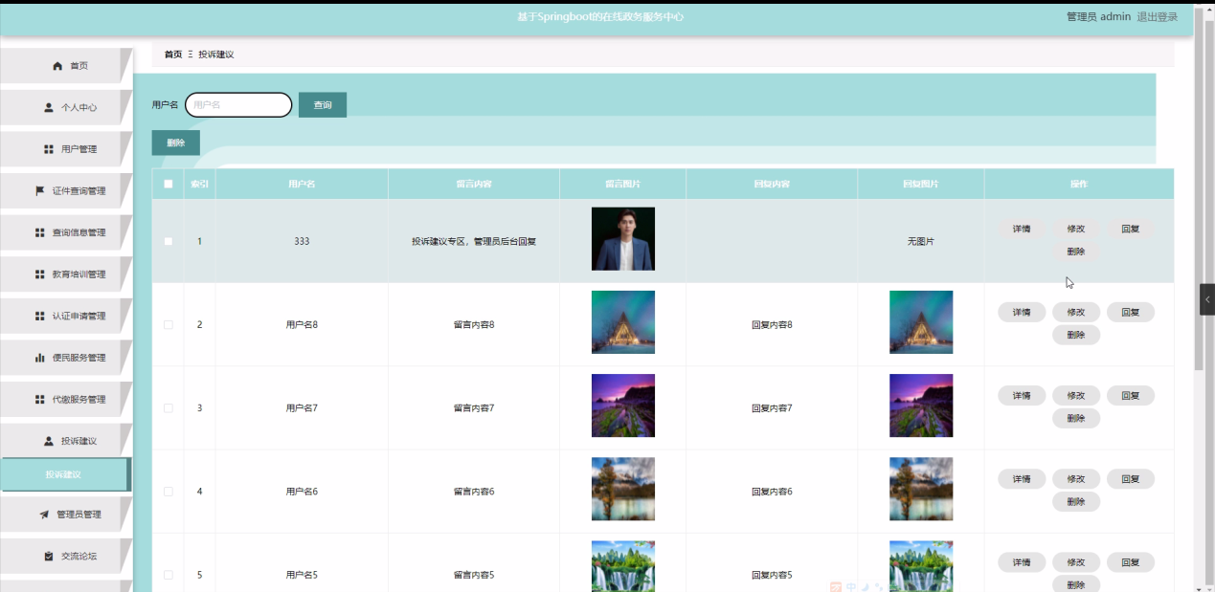1215x592 pixels.
Task: Toggle the select-all checkbox in table header
Action: point(168,184)
